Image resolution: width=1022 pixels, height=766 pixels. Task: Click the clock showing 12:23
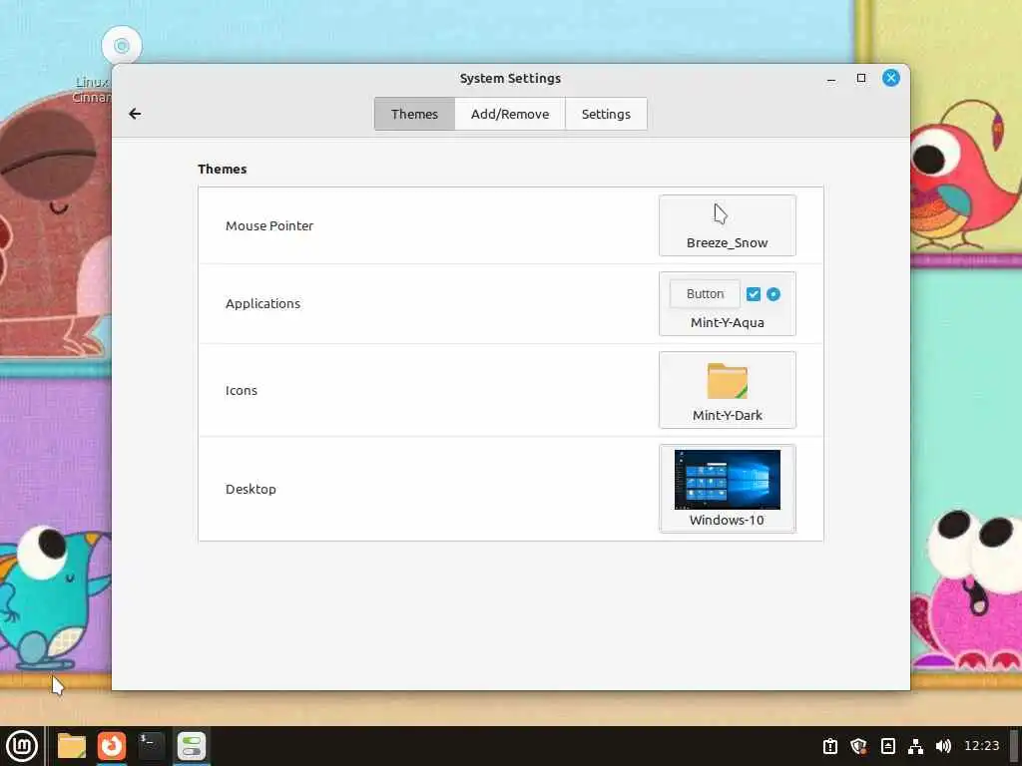(x=982, y=746)
